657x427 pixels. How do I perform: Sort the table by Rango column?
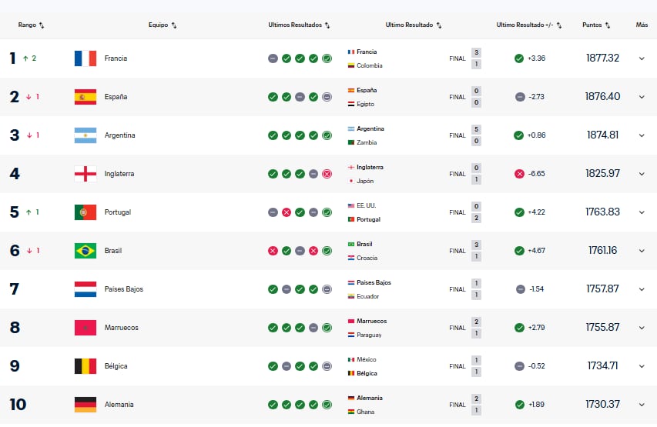[32, 25]
